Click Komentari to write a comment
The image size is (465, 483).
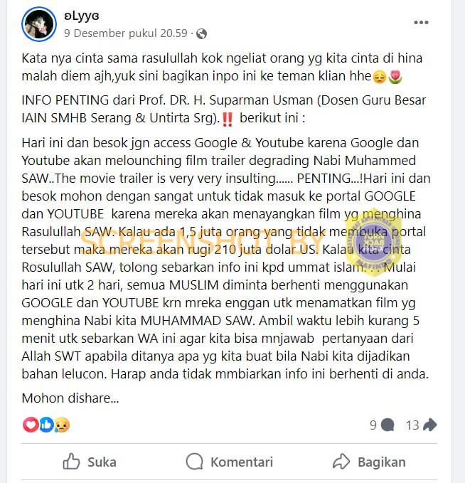tap(230, 462)
